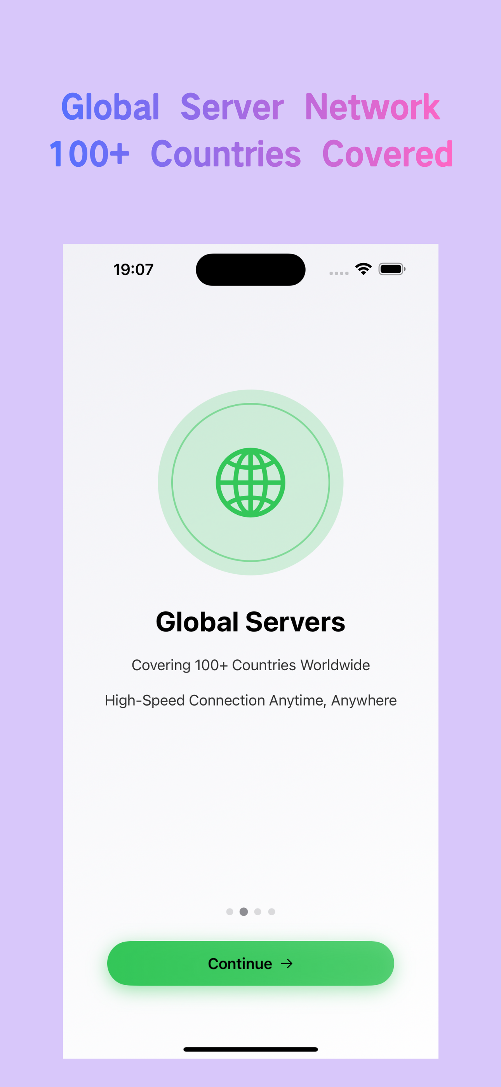Viewport: 501px width, 1087px height.
Task: Jump to the fourth page dot
Action: 271,911
